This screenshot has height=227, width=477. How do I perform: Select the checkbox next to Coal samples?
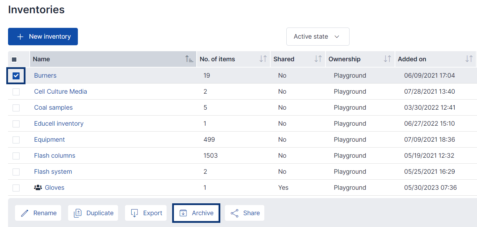[16, 108]
